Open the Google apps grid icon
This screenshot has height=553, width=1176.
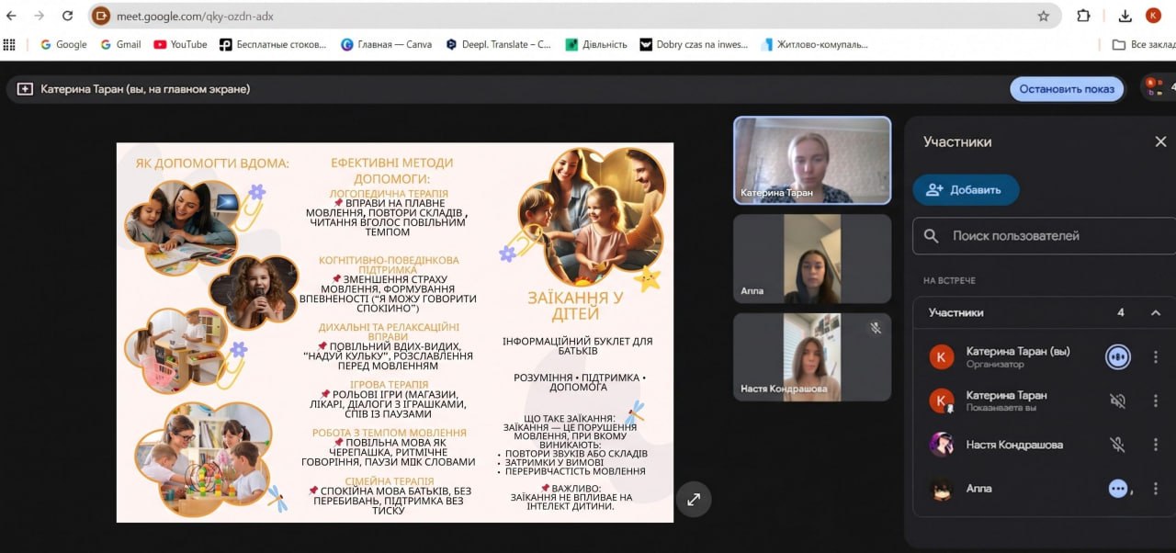coord(10,44)
